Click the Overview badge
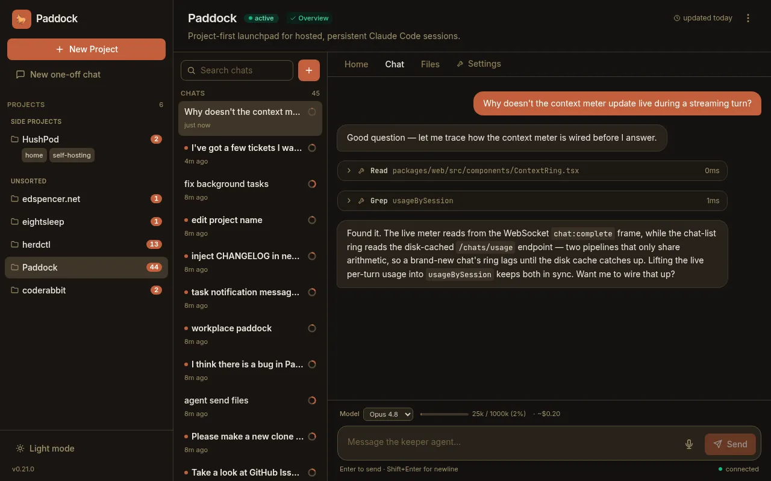 click(x=310, y=18)
